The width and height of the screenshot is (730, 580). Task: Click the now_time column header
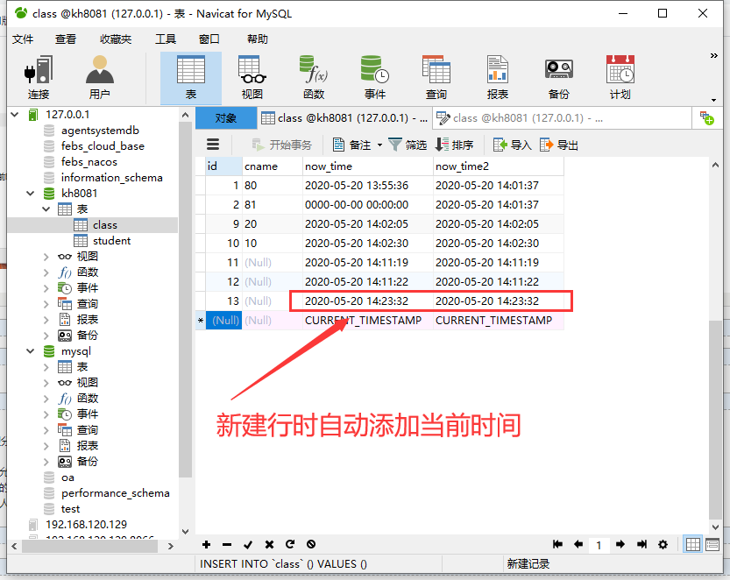point(368,166)
